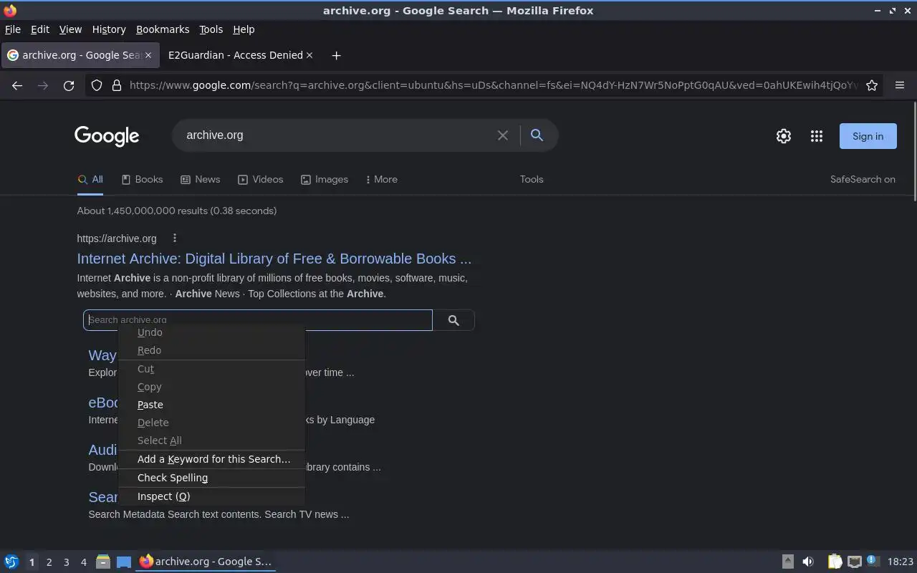Click the page vertical scrollbar
This screenshot has height=573, width=917.
point(914,150)
